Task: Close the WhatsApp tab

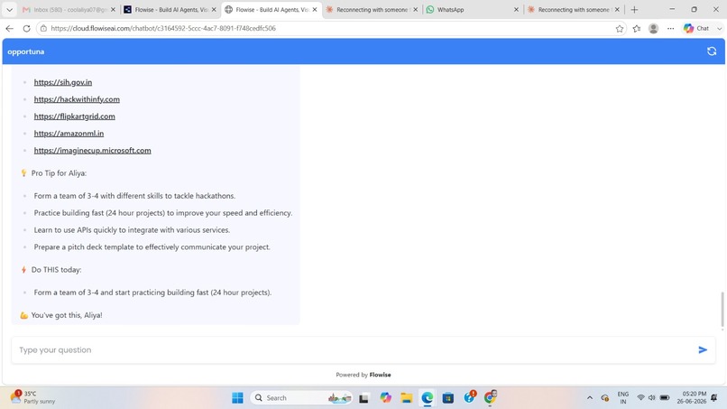Action: tap(516, 9)
